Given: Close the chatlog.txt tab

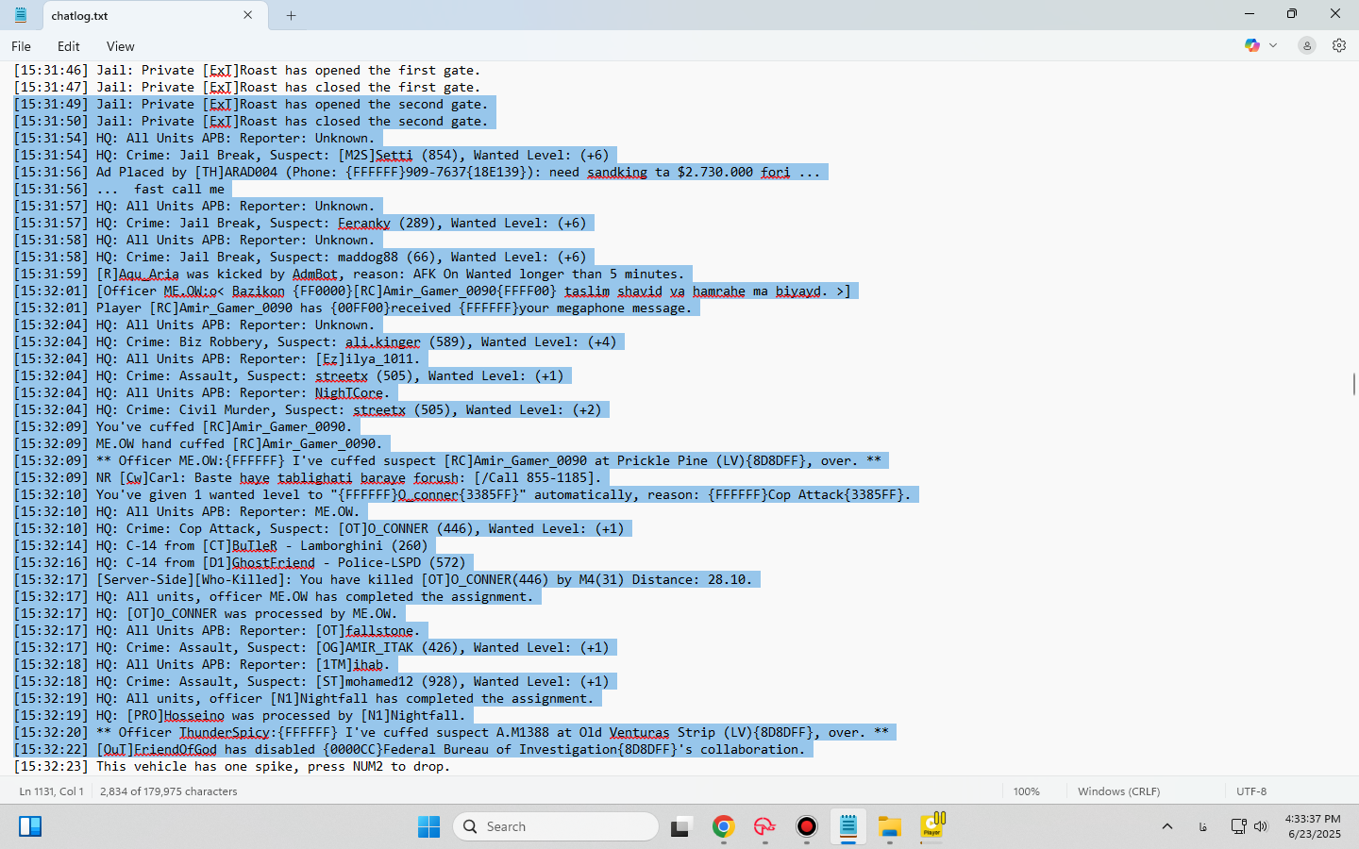Looking at the screenshot, I should [247, 15].
